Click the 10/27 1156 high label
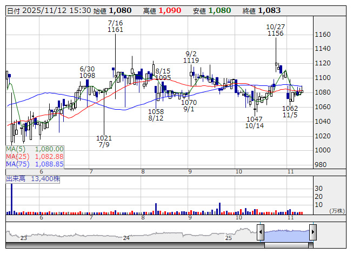This screenshot has width=353, height=254. pyautogui.click(x=276, y=30)
